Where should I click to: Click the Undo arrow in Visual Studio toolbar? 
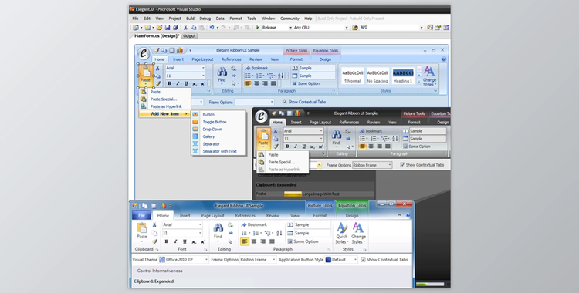pyautogui.click(x=212, y=28)
